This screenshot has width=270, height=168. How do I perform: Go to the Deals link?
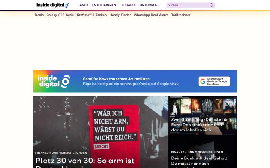pyautogui.click(x=39, y=15)
